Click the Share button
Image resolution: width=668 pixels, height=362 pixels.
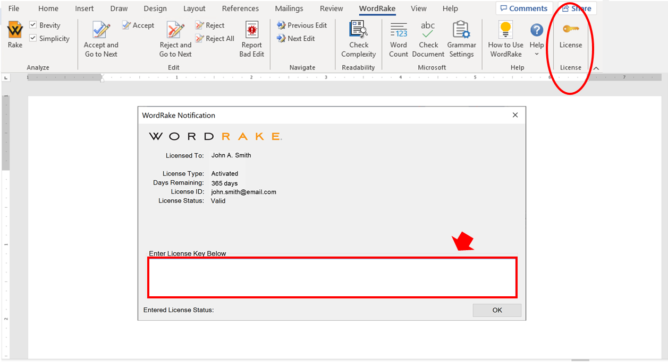point(576,8)
